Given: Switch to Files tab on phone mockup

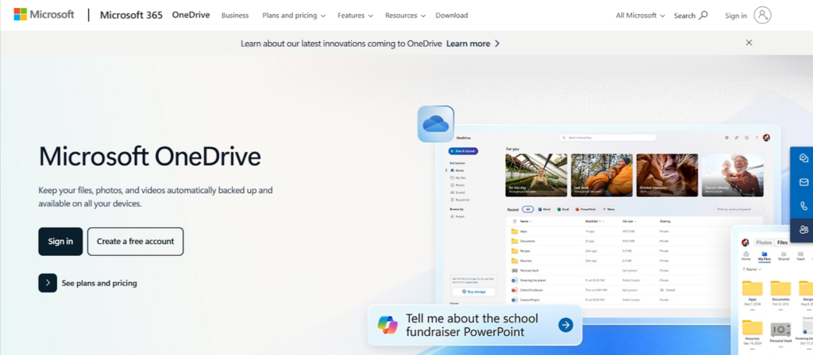Looking at the screenshot, I should point(782,242).
